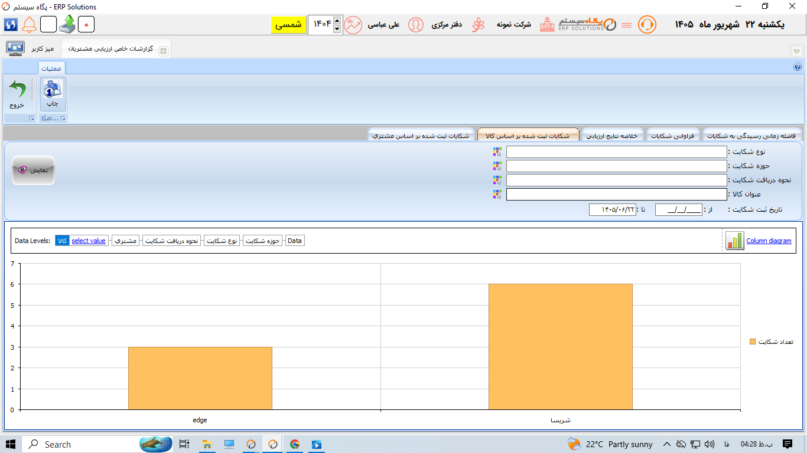Switch to the شکایات ثبت شده بر اساس مشتری tab
The image size is (807, 453).
(x=421, y=136)
